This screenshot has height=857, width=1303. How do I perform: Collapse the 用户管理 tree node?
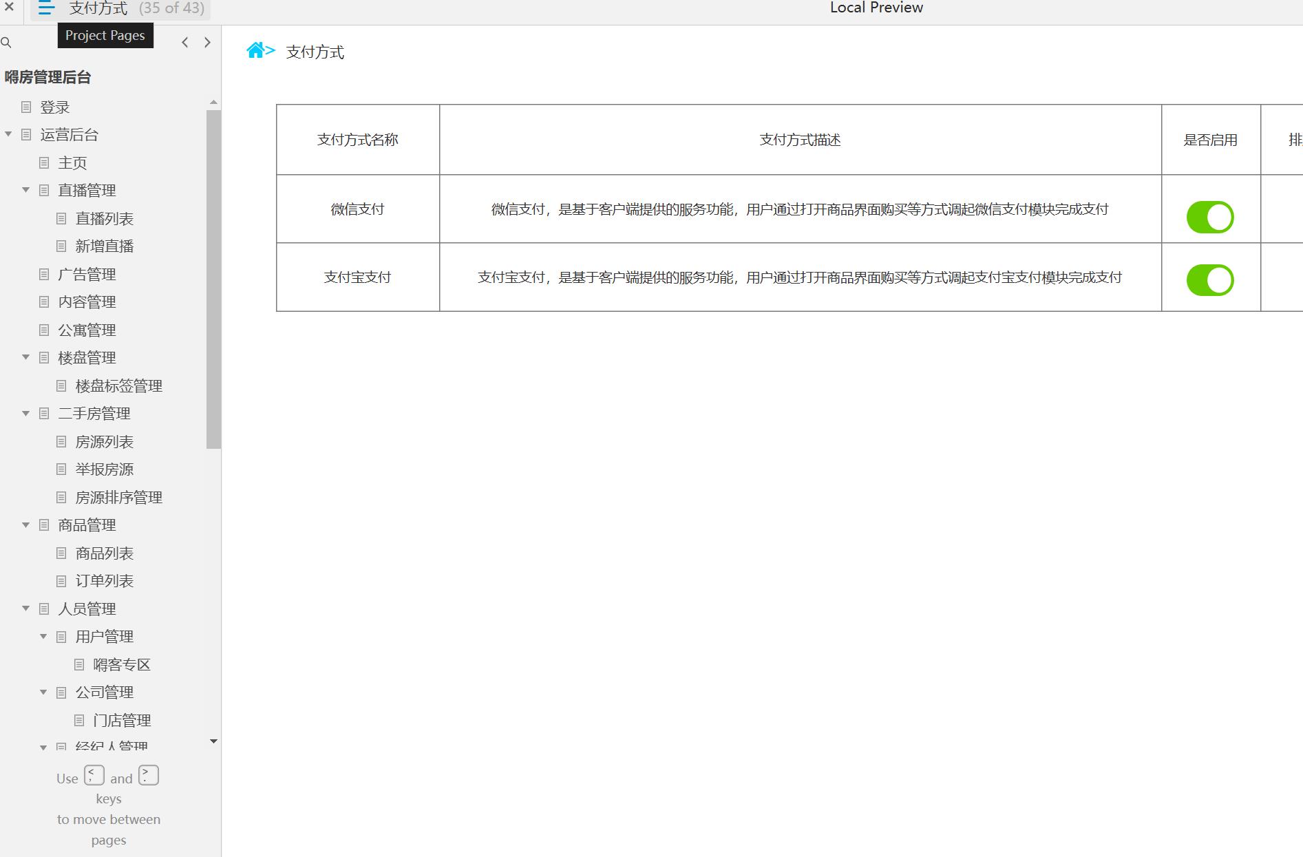tap(43, 636)
